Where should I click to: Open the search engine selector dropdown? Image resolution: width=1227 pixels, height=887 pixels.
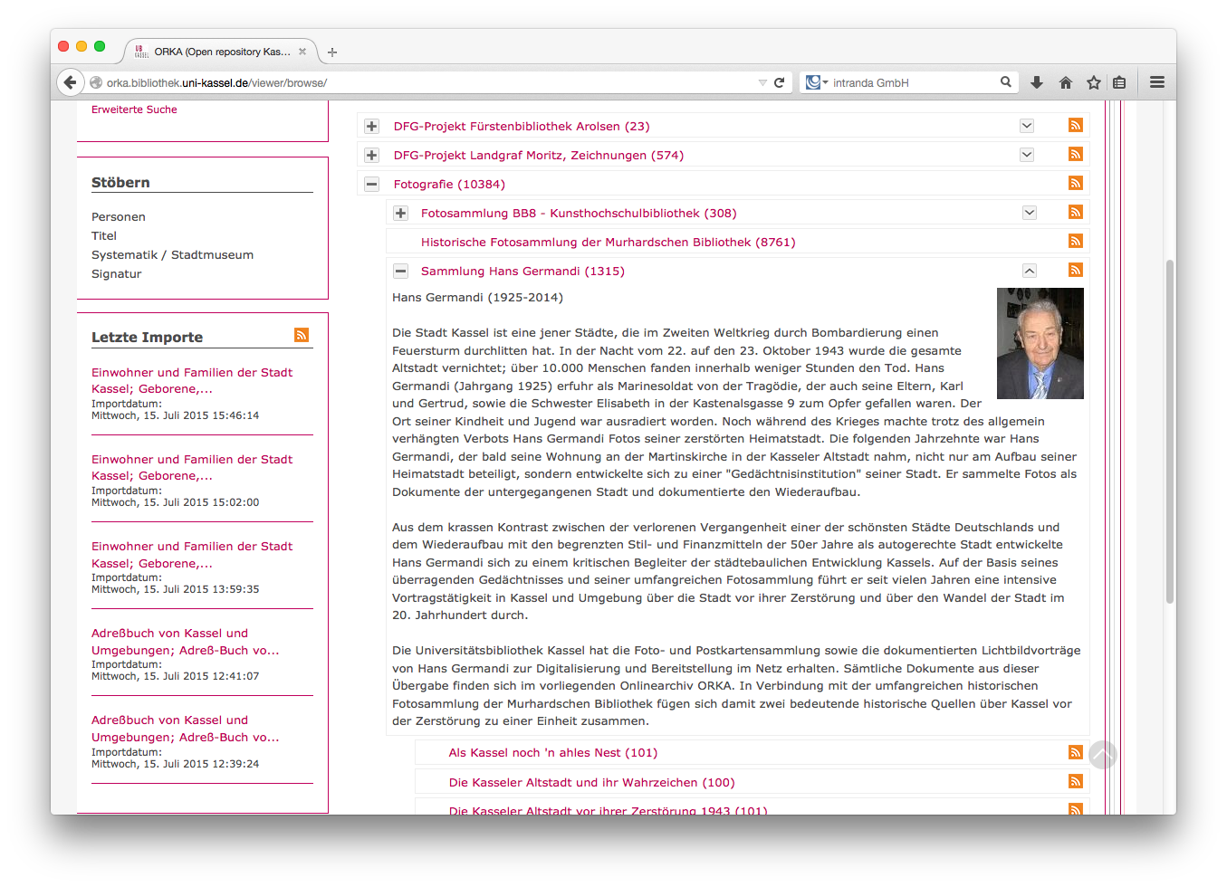coord(817,82)
